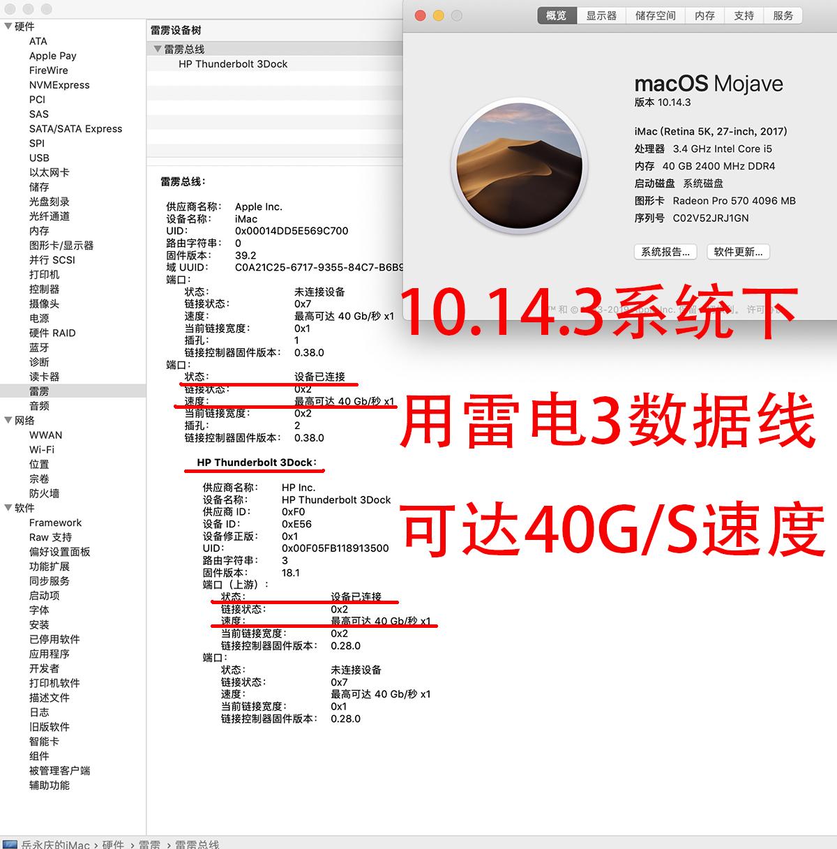Select HP Thunderbolt 3Dock in device tree
Viewport: 837px width, 849px height.
point(233,63)
